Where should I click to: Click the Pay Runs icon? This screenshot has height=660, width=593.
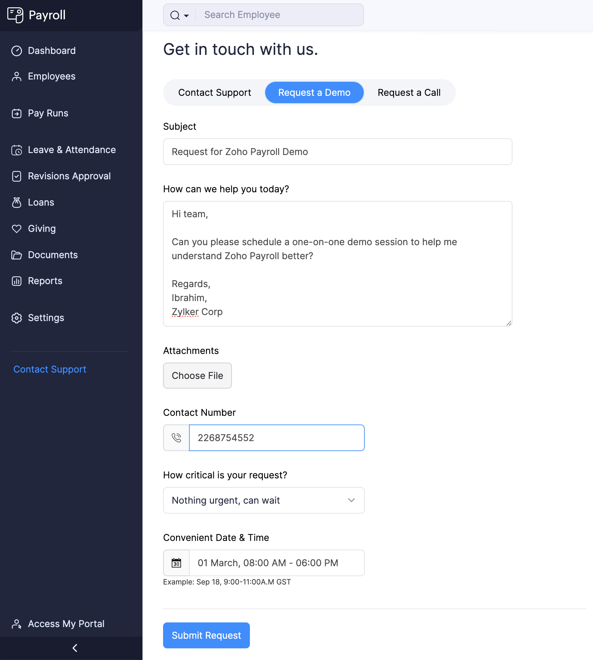(17, 113)
